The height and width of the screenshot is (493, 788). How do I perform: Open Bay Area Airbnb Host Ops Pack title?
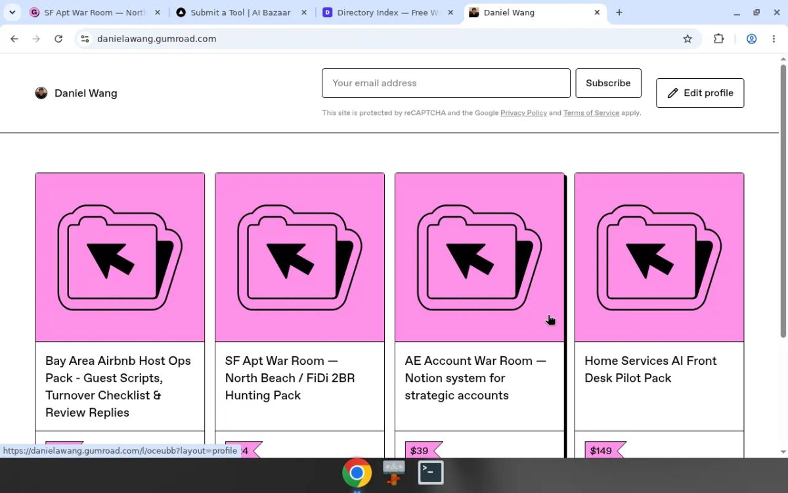pos(118,387)
